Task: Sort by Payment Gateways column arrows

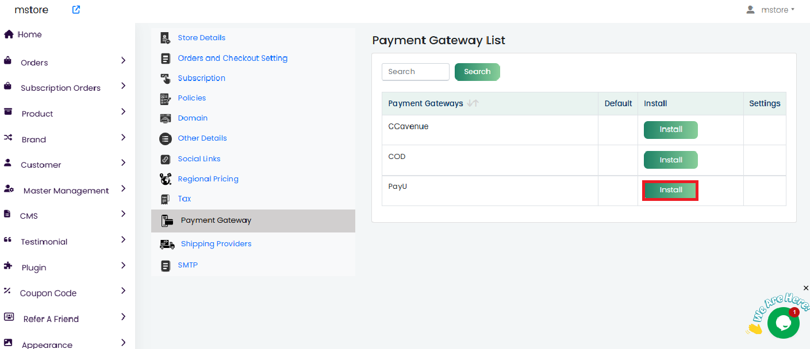Action: tap(473, 103)
